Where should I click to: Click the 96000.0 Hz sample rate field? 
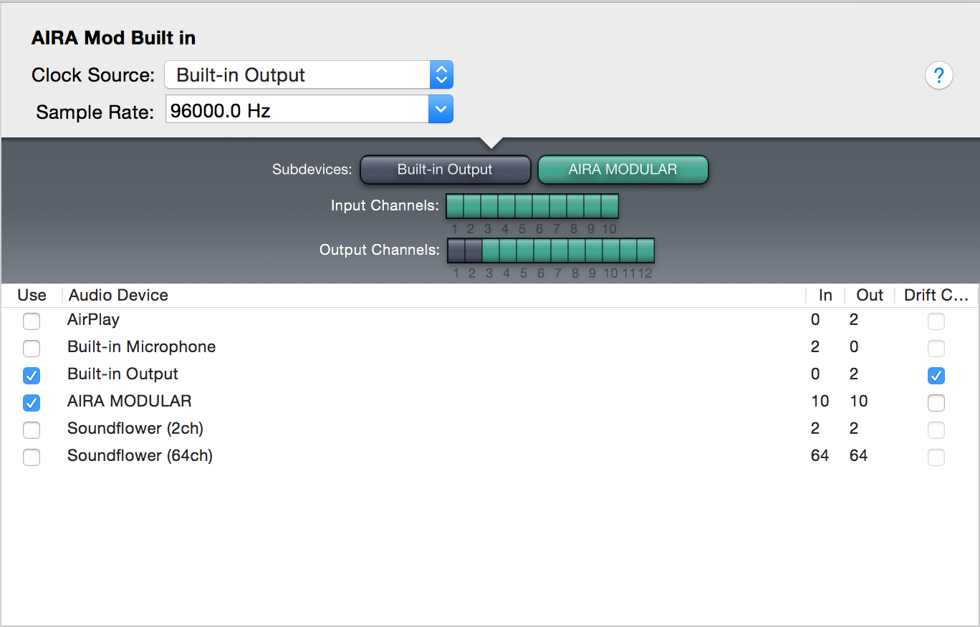tap(297, 110)
